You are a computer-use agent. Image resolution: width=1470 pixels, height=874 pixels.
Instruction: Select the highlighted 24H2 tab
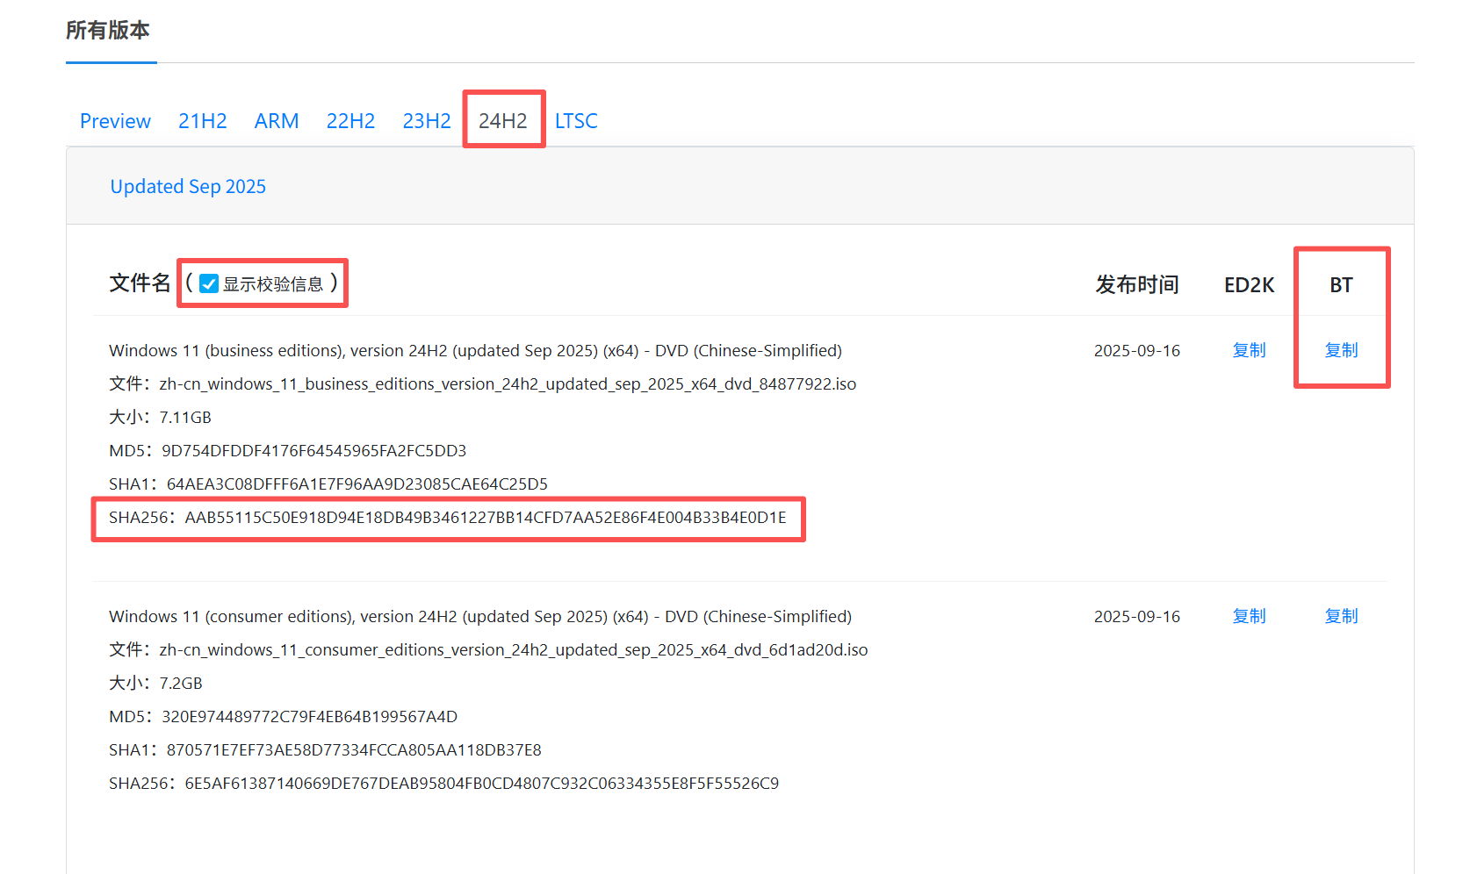click(503, 121)
